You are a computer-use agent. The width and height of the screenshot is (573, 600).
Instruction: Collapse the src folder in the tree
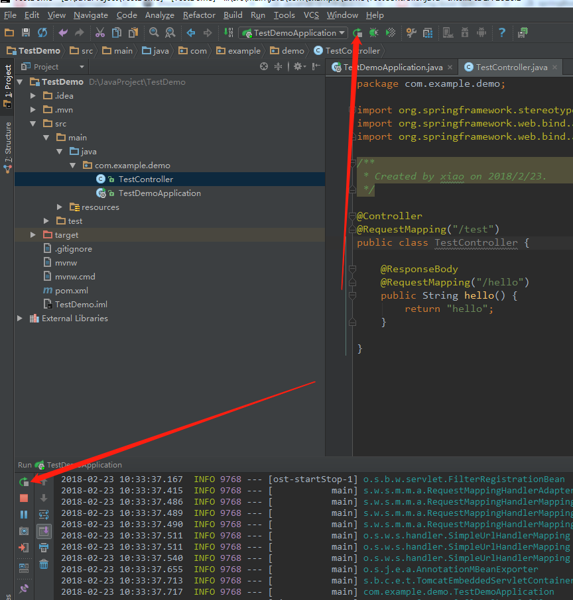click(33, 124)
